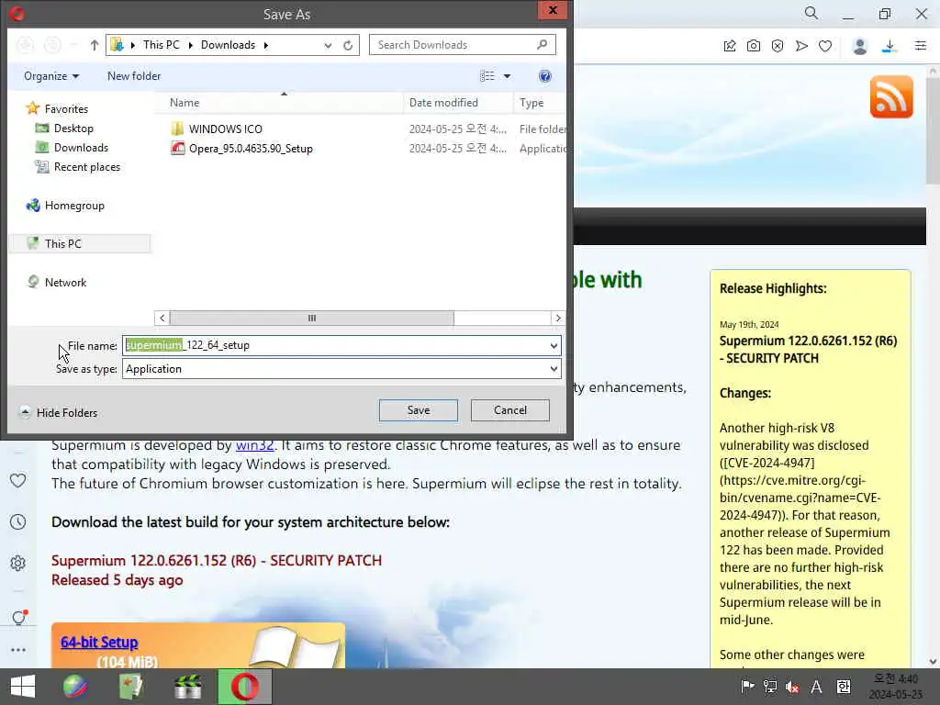Click the muted volume tray icon

(x=792, y=687)
